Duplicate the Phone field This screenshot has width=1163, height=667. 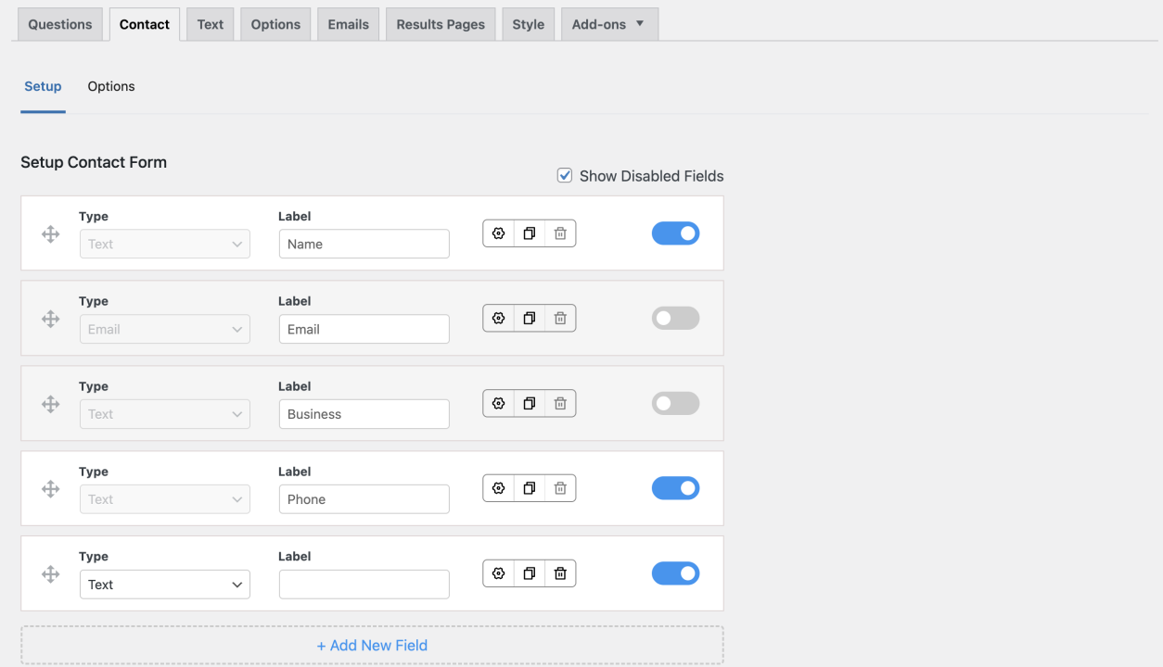(x=530, y=488)
